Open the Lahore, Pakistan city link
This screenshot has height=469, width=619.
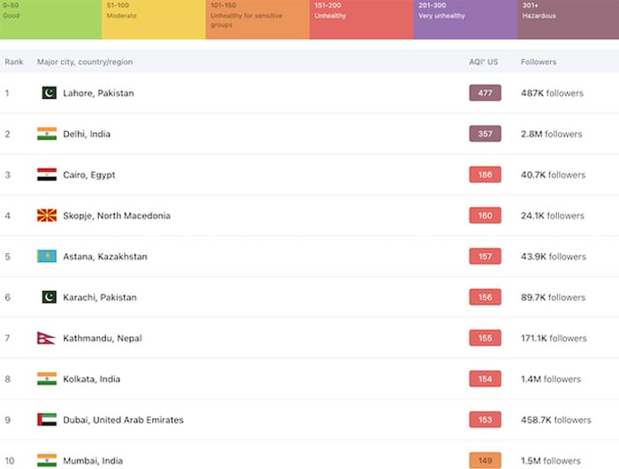tap(98, 93)
